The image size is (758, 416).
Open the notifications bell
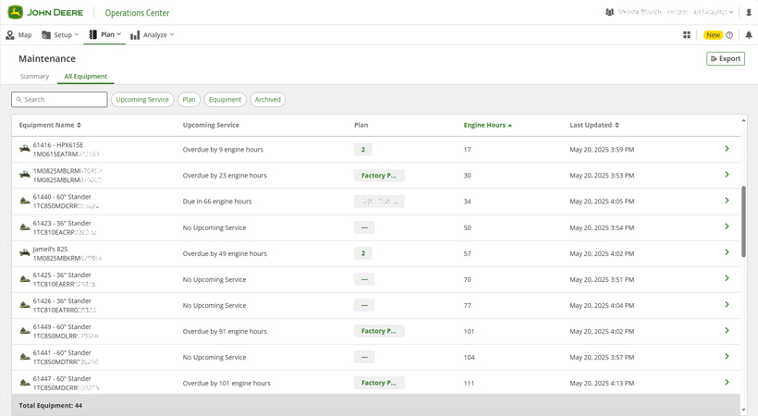749,35
